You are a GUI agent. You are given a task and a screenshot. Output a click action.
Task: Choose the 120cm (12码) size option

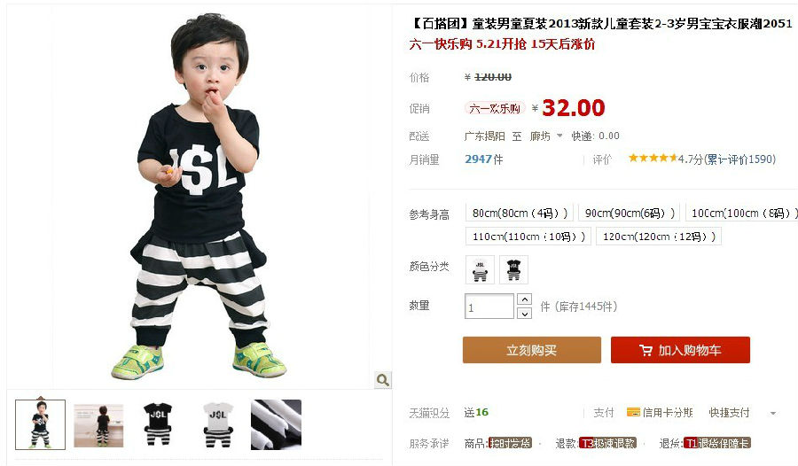click(659, 236)
